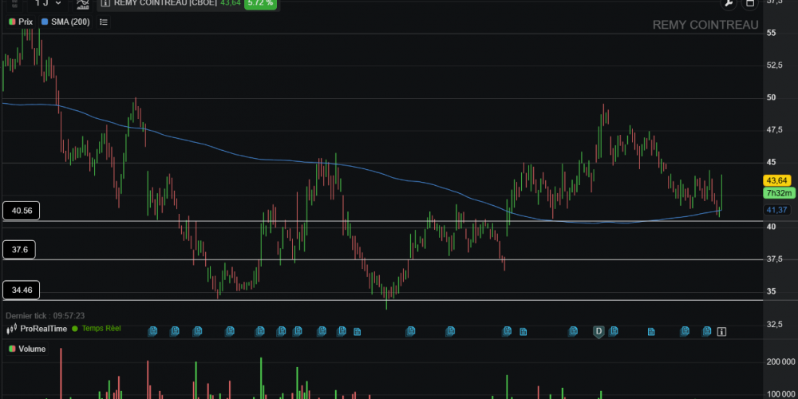Click the info icon before REMY COINTREAU [CBOE]
Viewport: 798px width, 399px height.
point(105,3)
